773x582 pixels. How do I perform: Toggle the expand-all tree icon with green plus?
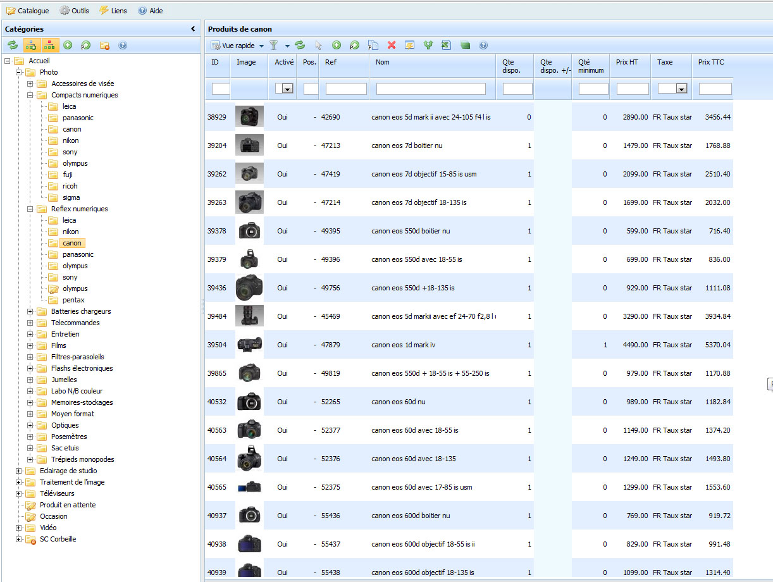30,46
